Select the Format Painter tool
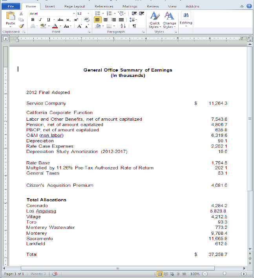The image size is (254, 278). (x=21, y=26)
